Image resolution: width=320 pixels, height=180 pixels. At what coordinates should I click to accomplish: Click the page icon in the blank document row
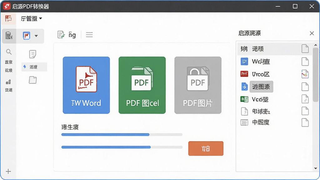pos(305,111)
